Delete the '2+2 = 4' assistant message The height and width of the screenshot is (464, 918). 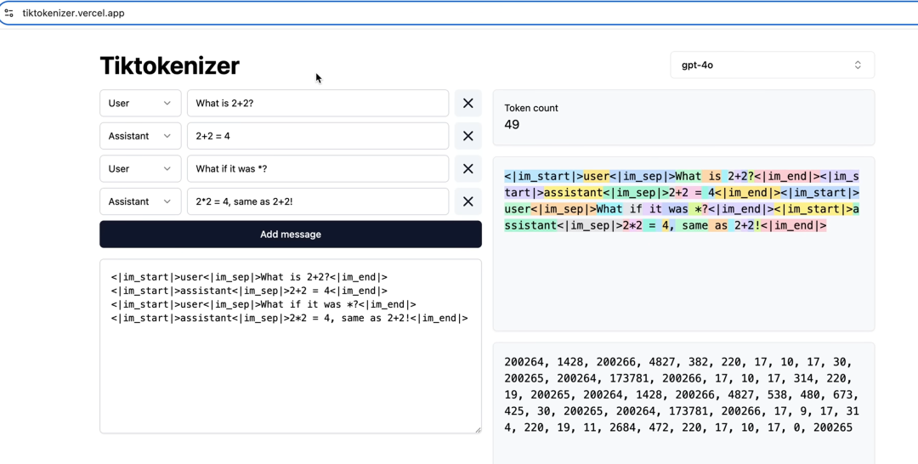tap(467, 136)
